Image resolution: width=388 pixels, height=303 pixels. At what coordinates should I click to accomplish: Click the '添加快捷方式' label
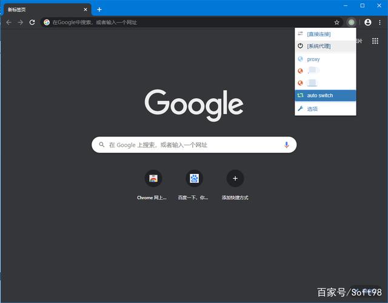click(235, 198)
